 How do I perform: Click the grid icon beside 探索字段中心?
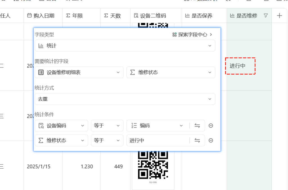click(174, 35)
